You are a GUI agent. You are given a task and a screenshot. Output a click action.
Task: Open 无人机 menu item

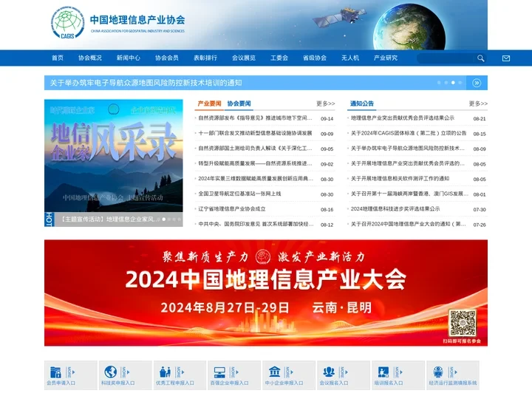click(350, 58)
